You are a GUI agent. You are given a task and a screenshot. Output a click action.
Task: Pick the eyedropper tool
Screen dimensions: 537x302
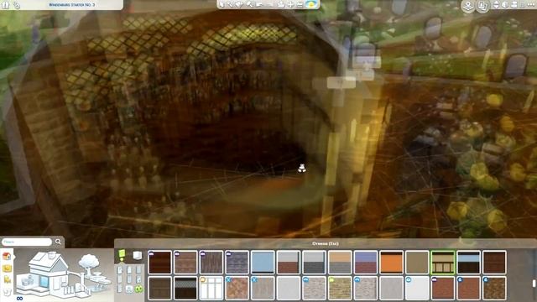tap(231, 4)
